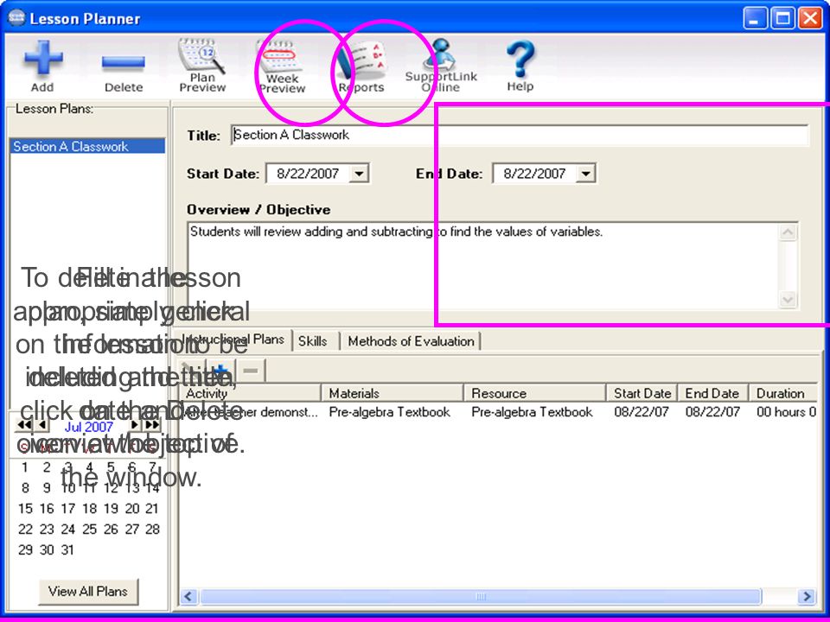
Task: Sort by the Activity column header
Action: coord(251,394)
